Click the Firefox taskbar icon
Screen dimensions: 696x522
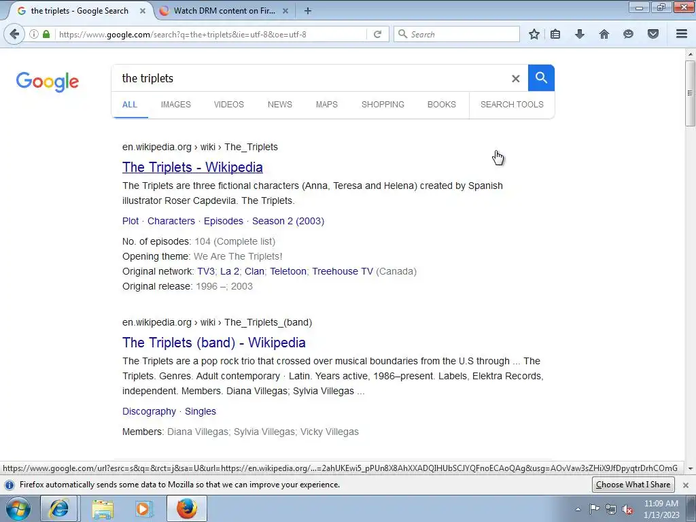tap(186, 508)
